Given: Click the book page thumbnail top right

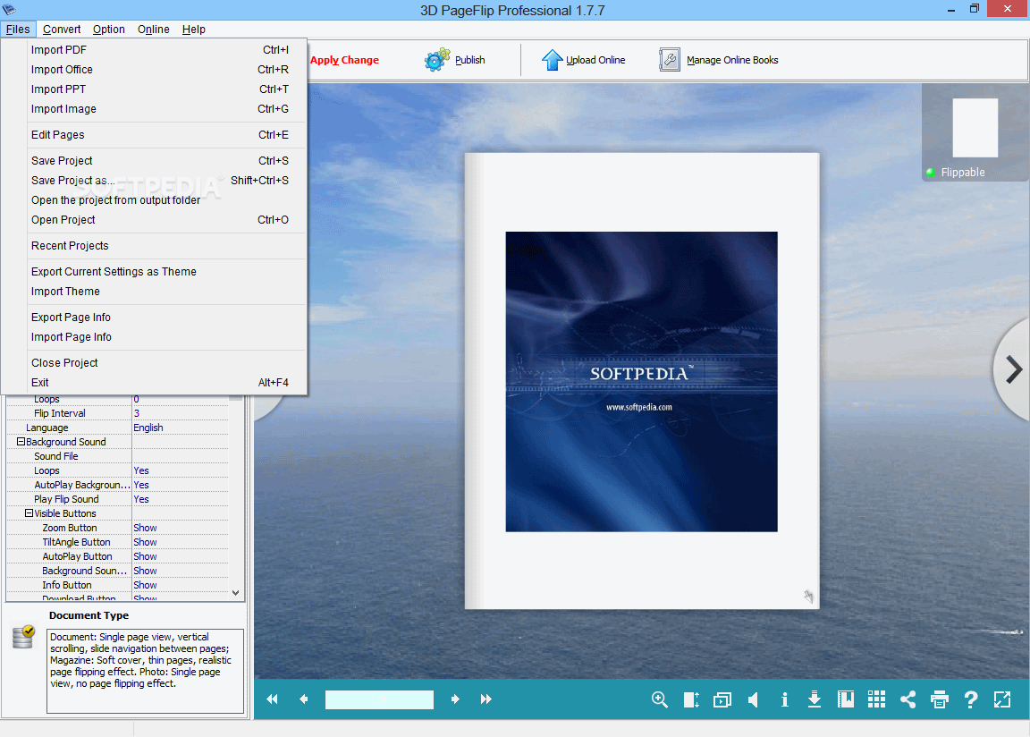Looking at the screenshot, I should (975, 128).
